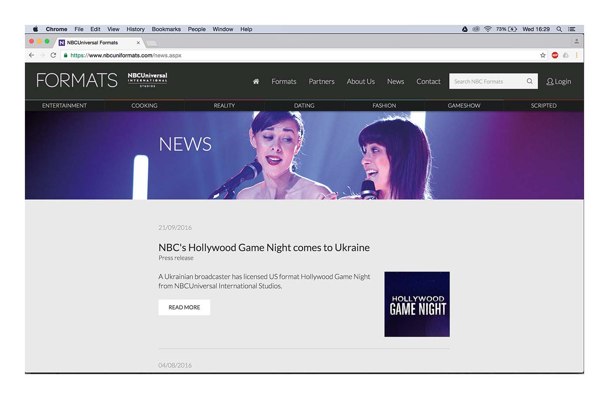Click the secure padlock icon in address bar
609x399 pixels.
point(66,55)
